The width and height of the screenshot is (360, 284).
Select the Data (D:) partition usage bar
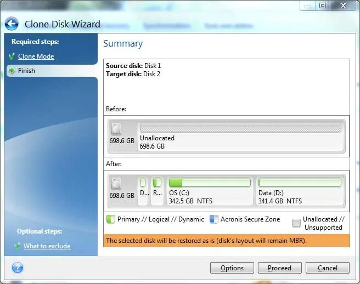pyautogui.click(x=300, y=183)
